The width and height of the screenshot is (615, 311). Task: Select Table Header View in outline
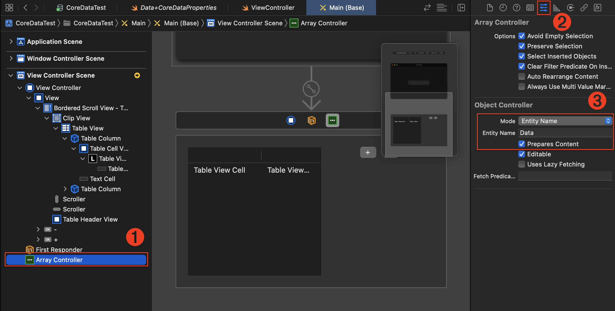(90, 219)
